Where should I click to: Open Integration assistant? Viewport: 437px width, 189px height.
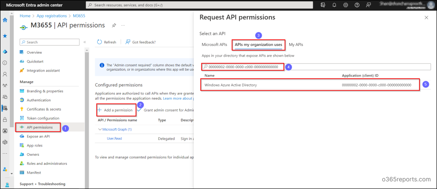tap(43, 71)
